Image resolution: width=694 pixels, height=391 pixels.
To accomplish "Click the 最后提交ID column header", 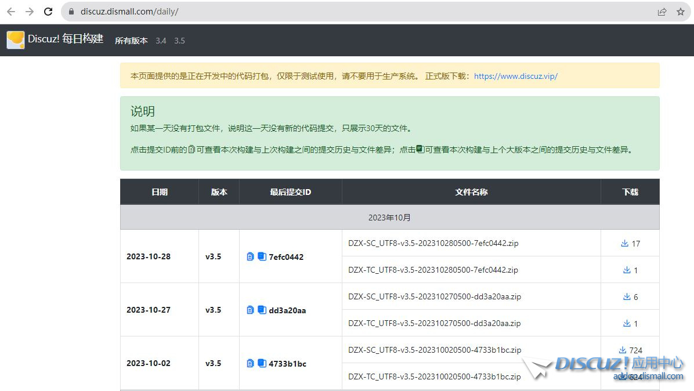I will tap(291, 192).
